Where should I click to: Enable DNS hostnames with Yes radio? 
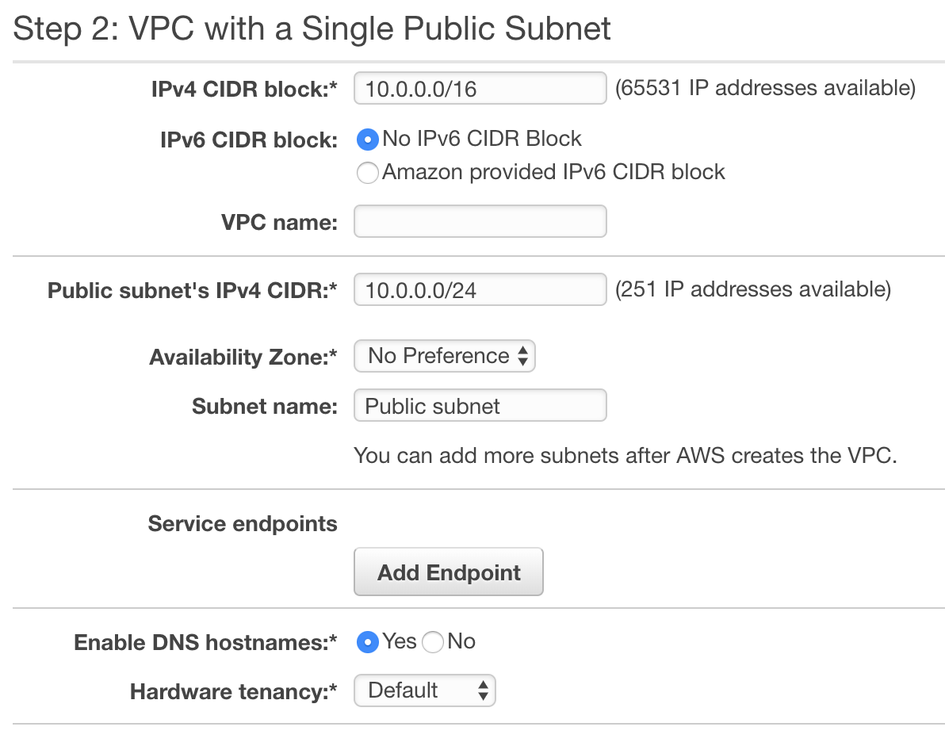[368, 643]
